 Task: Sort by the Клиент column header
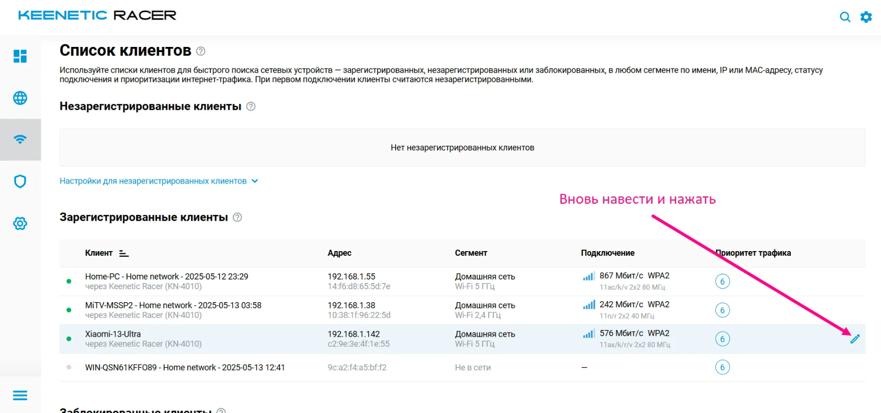pyautogui.click(x=99, y=253)
